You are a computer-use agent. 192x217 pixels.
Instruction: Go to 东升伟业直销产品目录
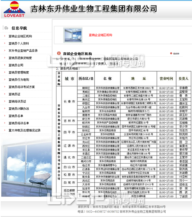[23, 51]
